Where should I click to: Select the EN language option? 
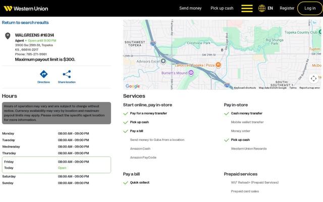coord(271,8)
